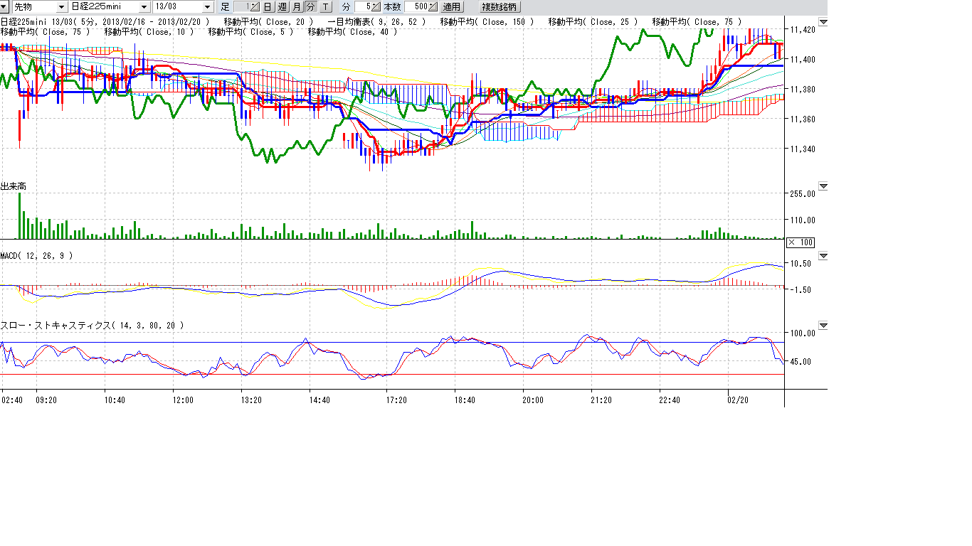Click the bar count spinner beside 500

click(433, 7)
